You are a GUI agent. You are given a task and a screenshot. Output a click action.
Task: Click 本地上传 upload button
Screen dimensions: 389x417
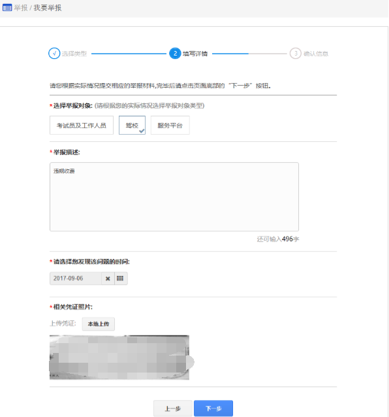[x=99, y=324]
